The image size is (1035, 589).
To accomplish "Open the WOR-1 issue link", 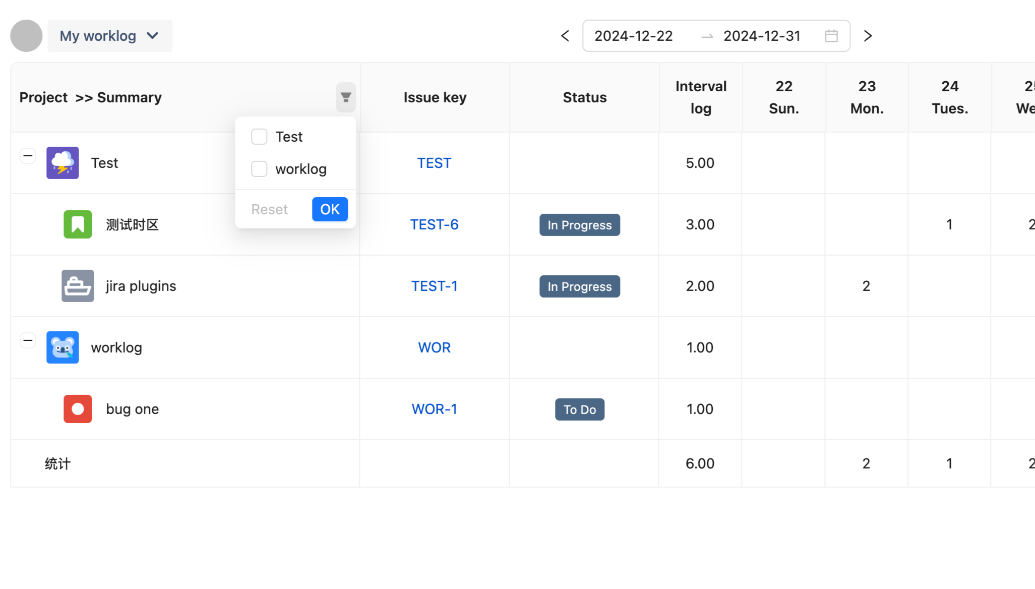I will coord(434,409).
